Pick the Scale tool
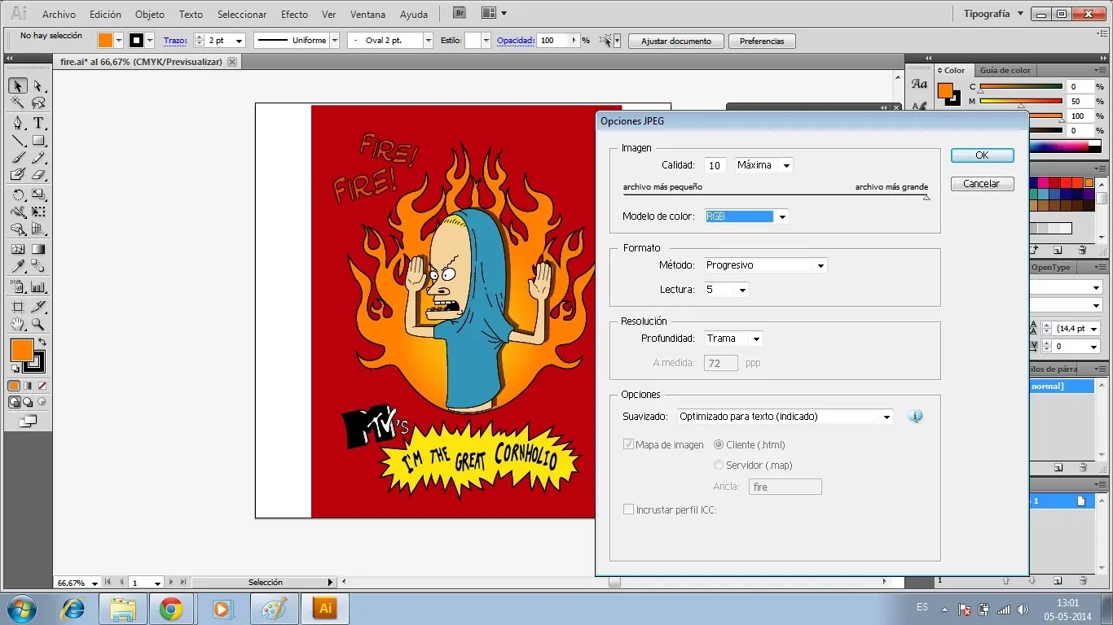The width and height of the screenshot is (1113, 625). 38,194
